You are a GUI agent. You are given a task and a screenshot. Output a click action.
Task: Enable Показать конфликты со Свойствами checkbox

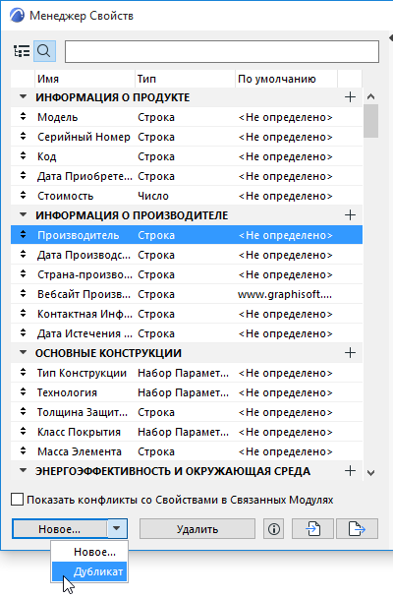point(17,500)
